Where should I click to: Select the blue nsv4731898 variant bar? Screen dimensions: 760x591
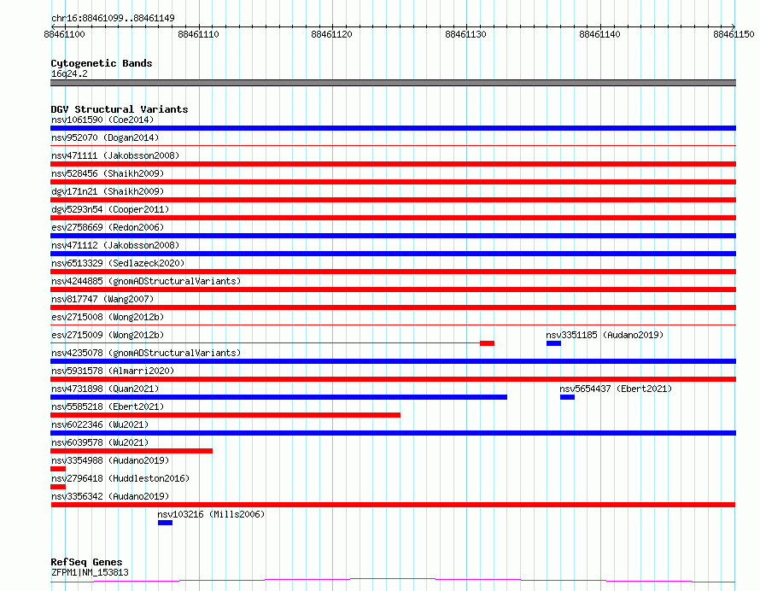point(278,397)
